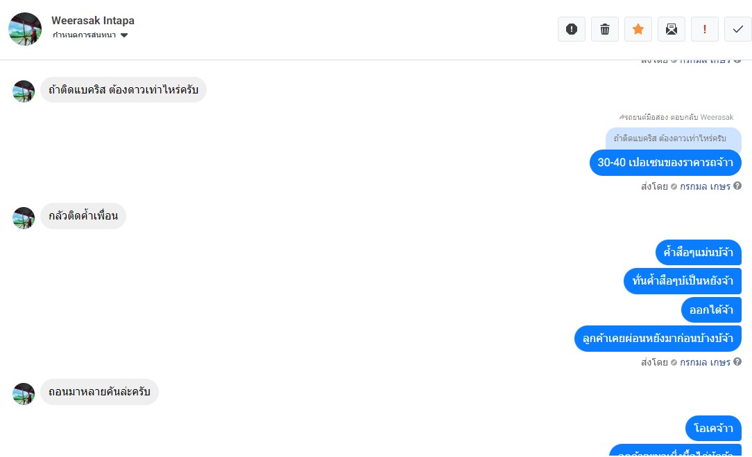This screenshot has height=457, width=752.
Task: Click avatar beside กลัวติดค้ำเพื่อน message
Action: 24,218
